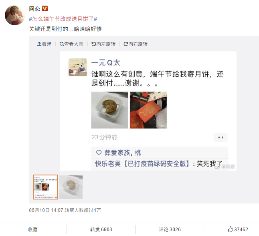Screen dimensions: 259x236
Task: Click the 06月10日 14:07 timestamp link
Action: point(46,210)
